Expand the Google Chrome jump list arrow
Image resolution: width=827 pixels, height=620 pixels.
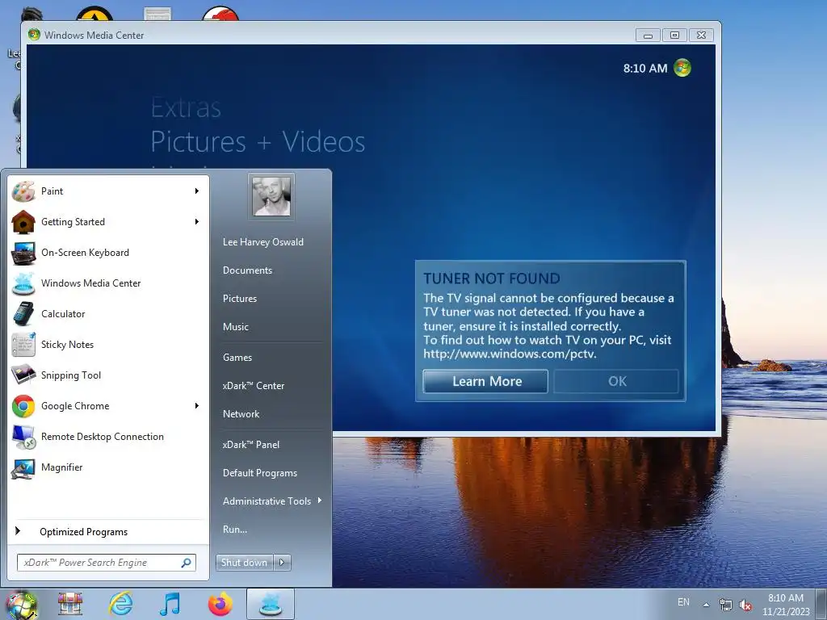coord(197,405)
